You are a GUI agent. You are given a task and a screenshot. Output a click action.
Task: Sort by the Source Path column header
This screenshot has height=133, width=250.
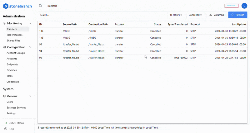point(70,24)
